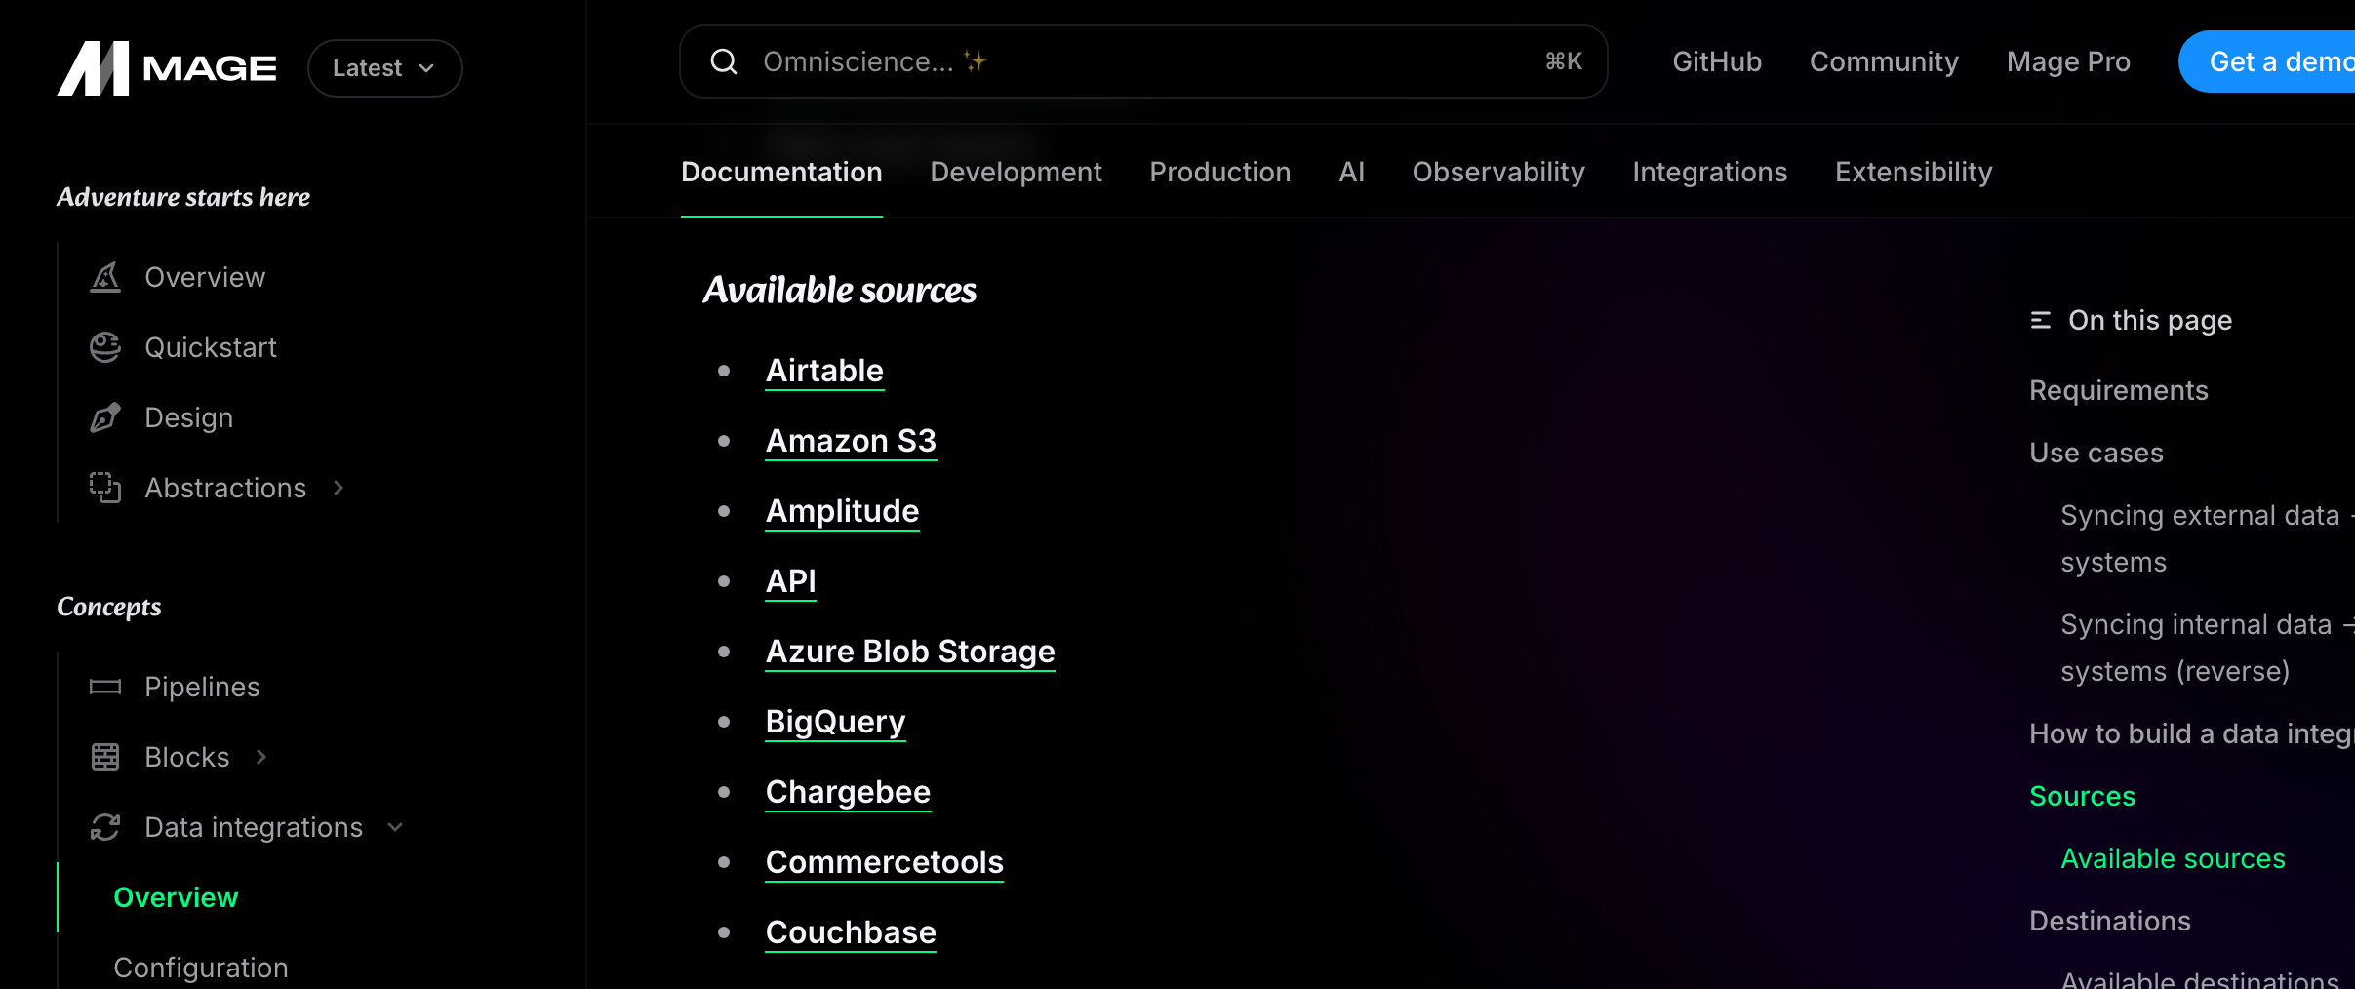Click the Quickstart icon in sidebar

(105, 347)
